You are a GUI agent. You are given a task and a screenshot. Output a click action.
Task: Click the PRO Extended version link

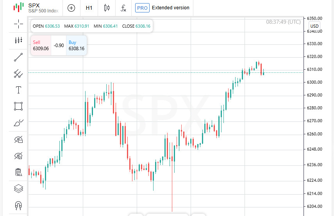162,8
